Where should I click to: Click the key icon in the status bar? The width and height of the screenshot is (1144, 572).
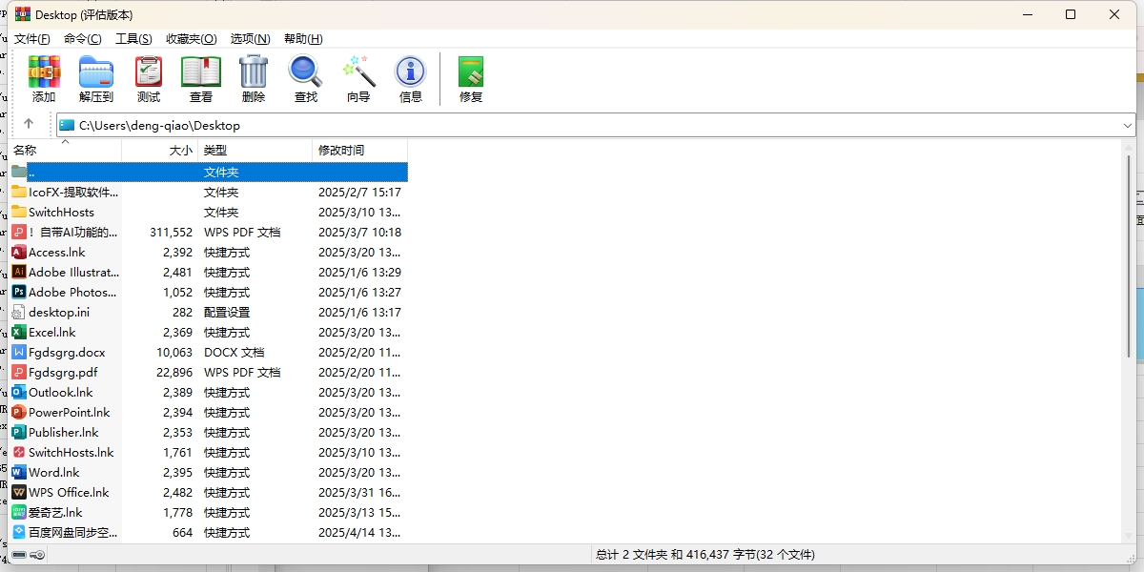pos(37,554)
